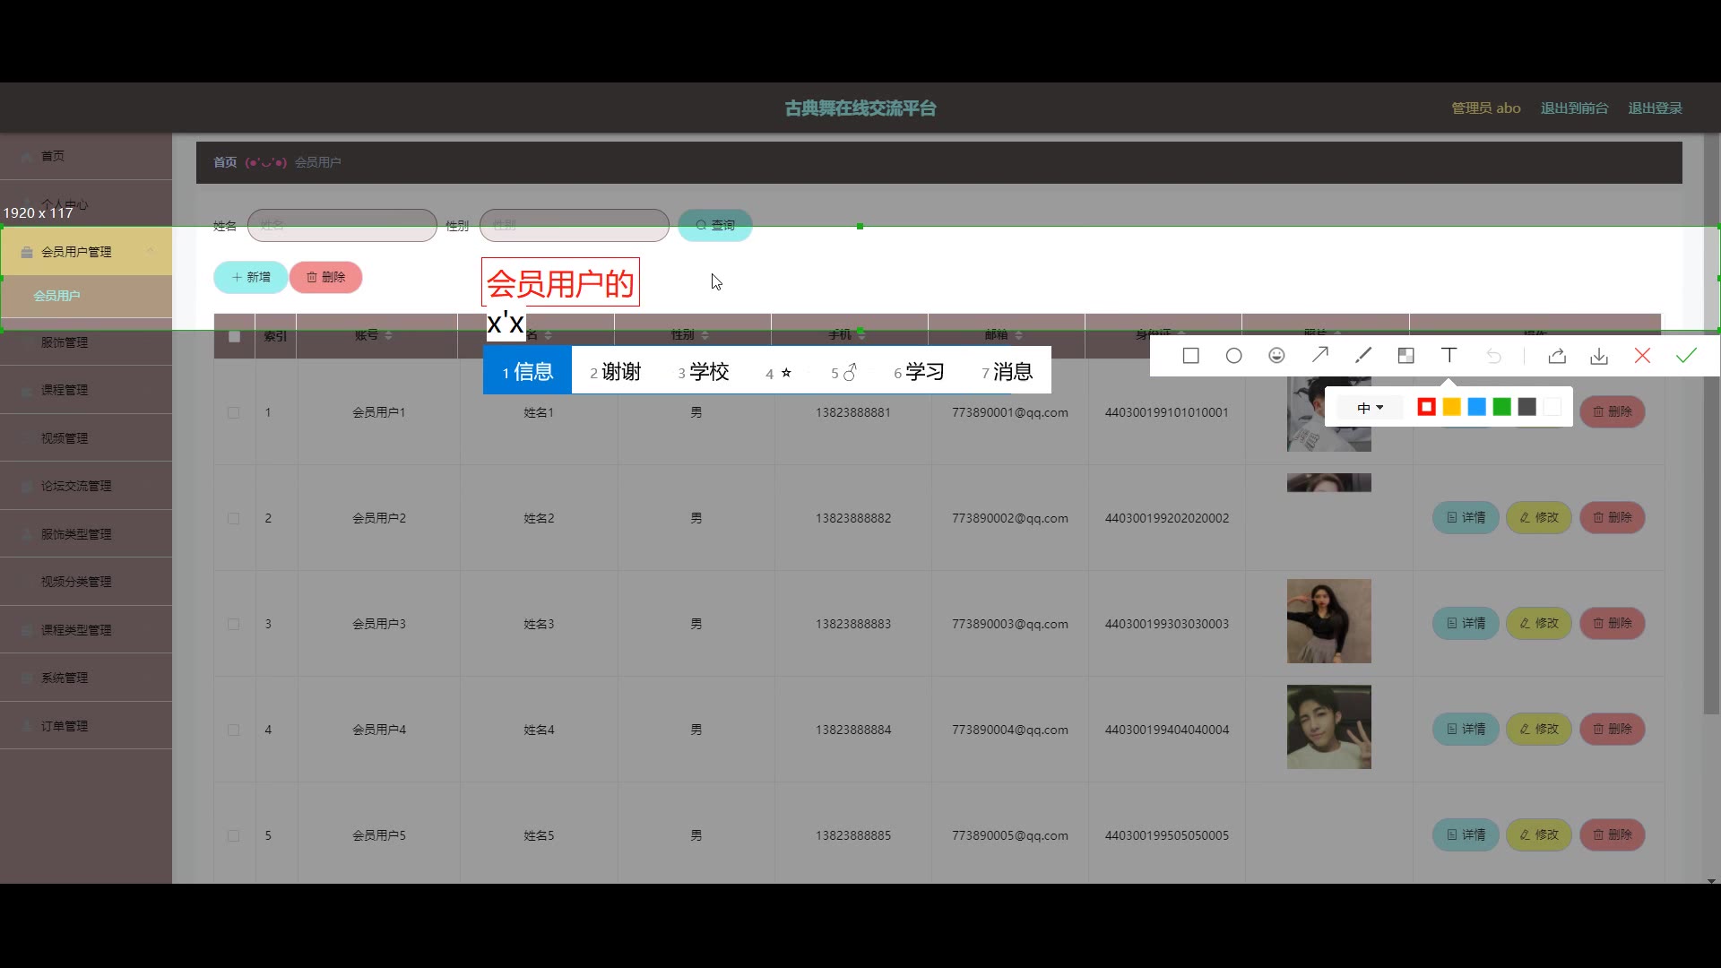Image resolution: width=1721 pixels, height=968 pixels.
Task: Click 详情 for 会员用户5
Action: click(1466, 834)
